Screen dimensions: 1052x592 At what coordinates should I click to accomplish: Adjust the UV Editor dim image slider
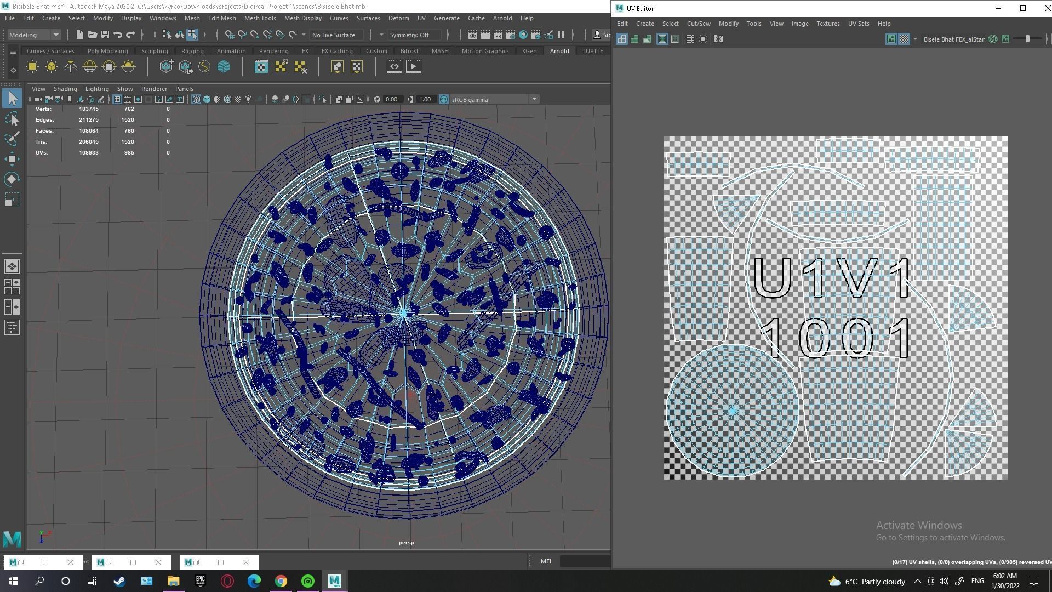1027,39
